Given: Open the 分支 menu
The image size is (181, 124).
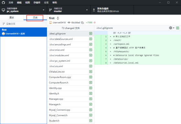Looking at the screenshot, I should [x=46, y=3].
